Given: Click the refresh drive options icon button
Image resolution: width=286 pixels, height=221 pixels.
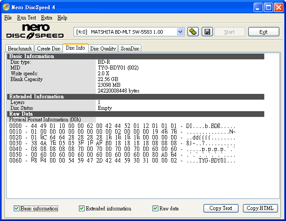Looking at the screenshot, I should [x=193, y=32].
